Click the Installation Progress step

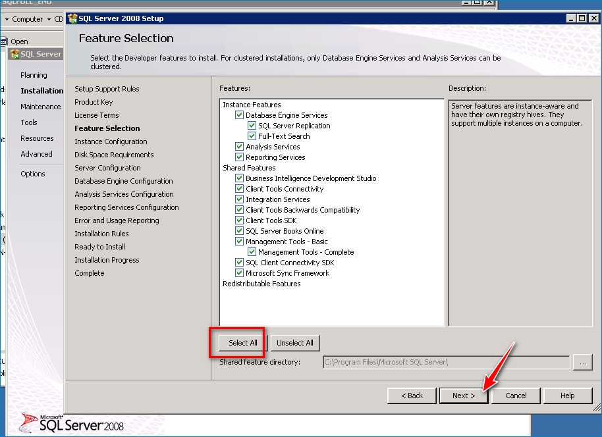pyautogui.click(x=107, y=260)
